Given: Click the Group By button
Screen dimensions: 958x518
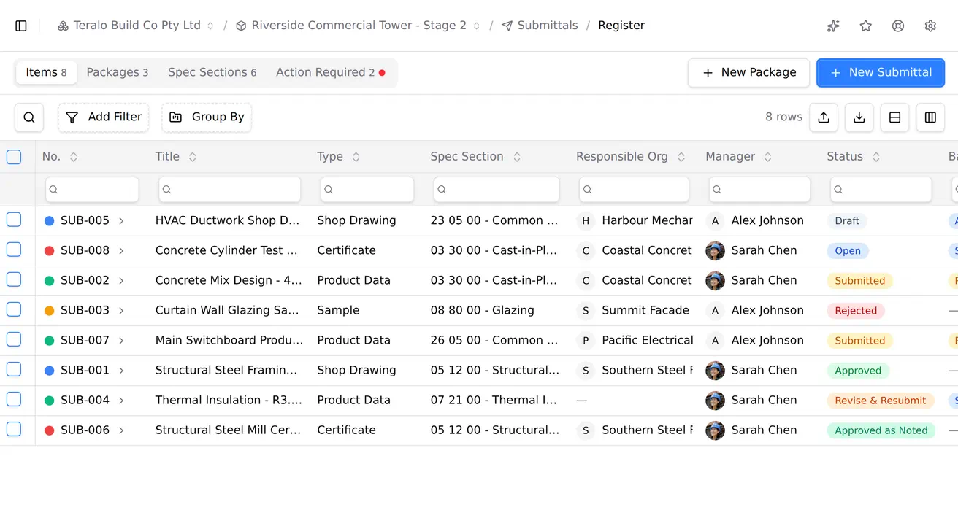Looking at the screenshot, I should point(207,117).
